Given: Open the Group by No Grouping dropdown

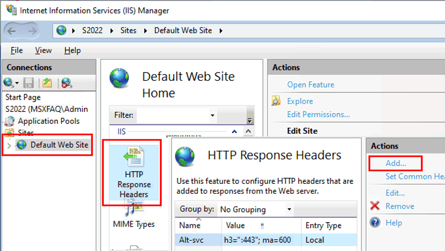Looking at the screenshot, I should tap(289, 210).
